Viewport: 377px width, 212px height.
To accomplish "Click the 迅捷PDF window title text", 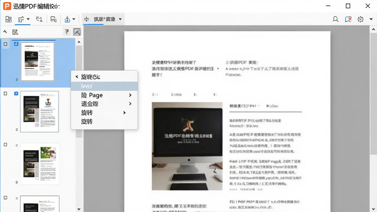I will [36, 6].
